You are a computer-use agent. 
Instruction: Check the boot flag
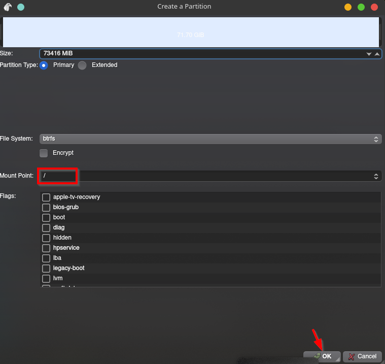tap(46, 217)
